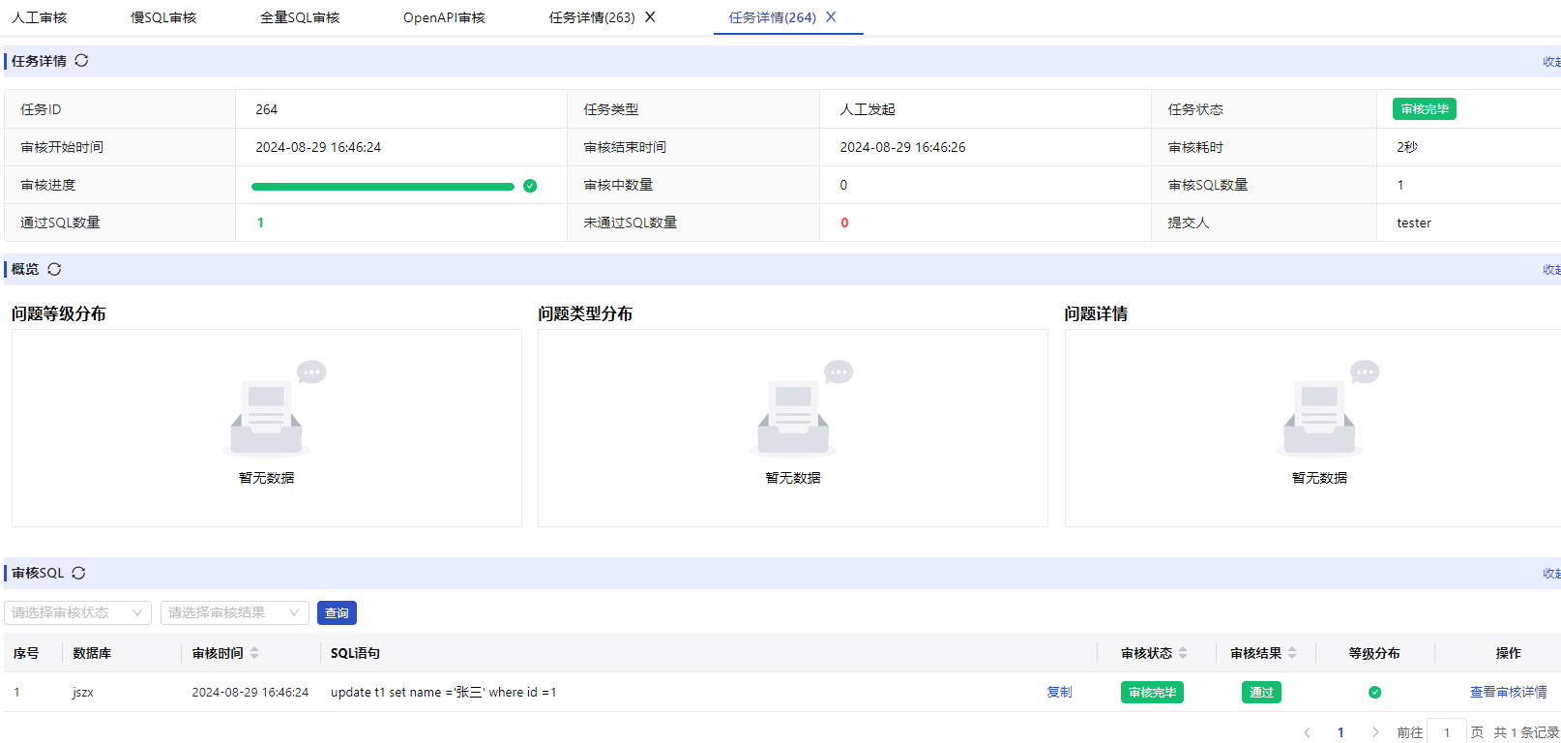Click task ID value 264
The height and width of the screenshot is (743, 1561).
tap(266, 109)
